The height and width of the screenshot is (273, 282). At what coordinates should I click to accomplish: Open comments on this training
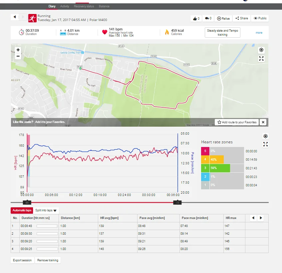coord(208,18)
